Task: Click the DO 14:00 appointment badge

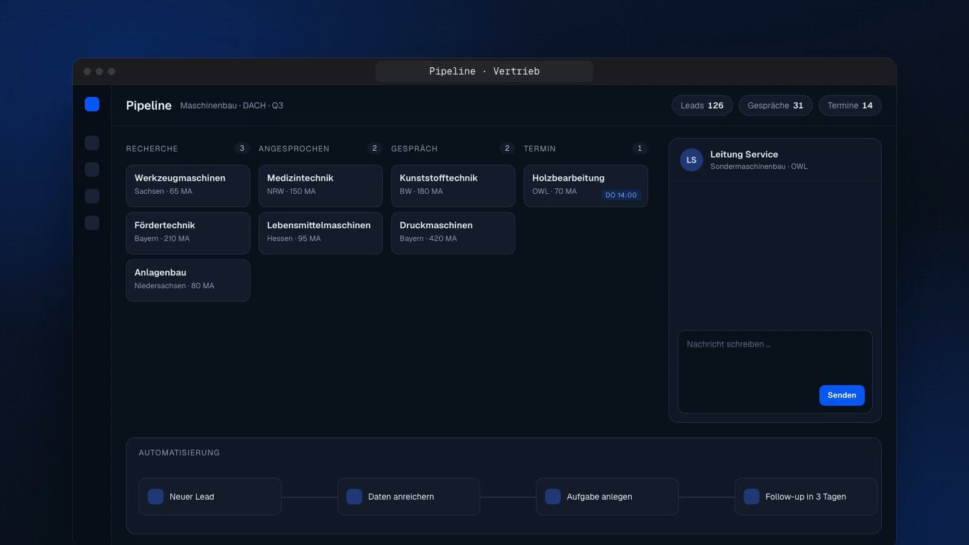Action: 621,195
